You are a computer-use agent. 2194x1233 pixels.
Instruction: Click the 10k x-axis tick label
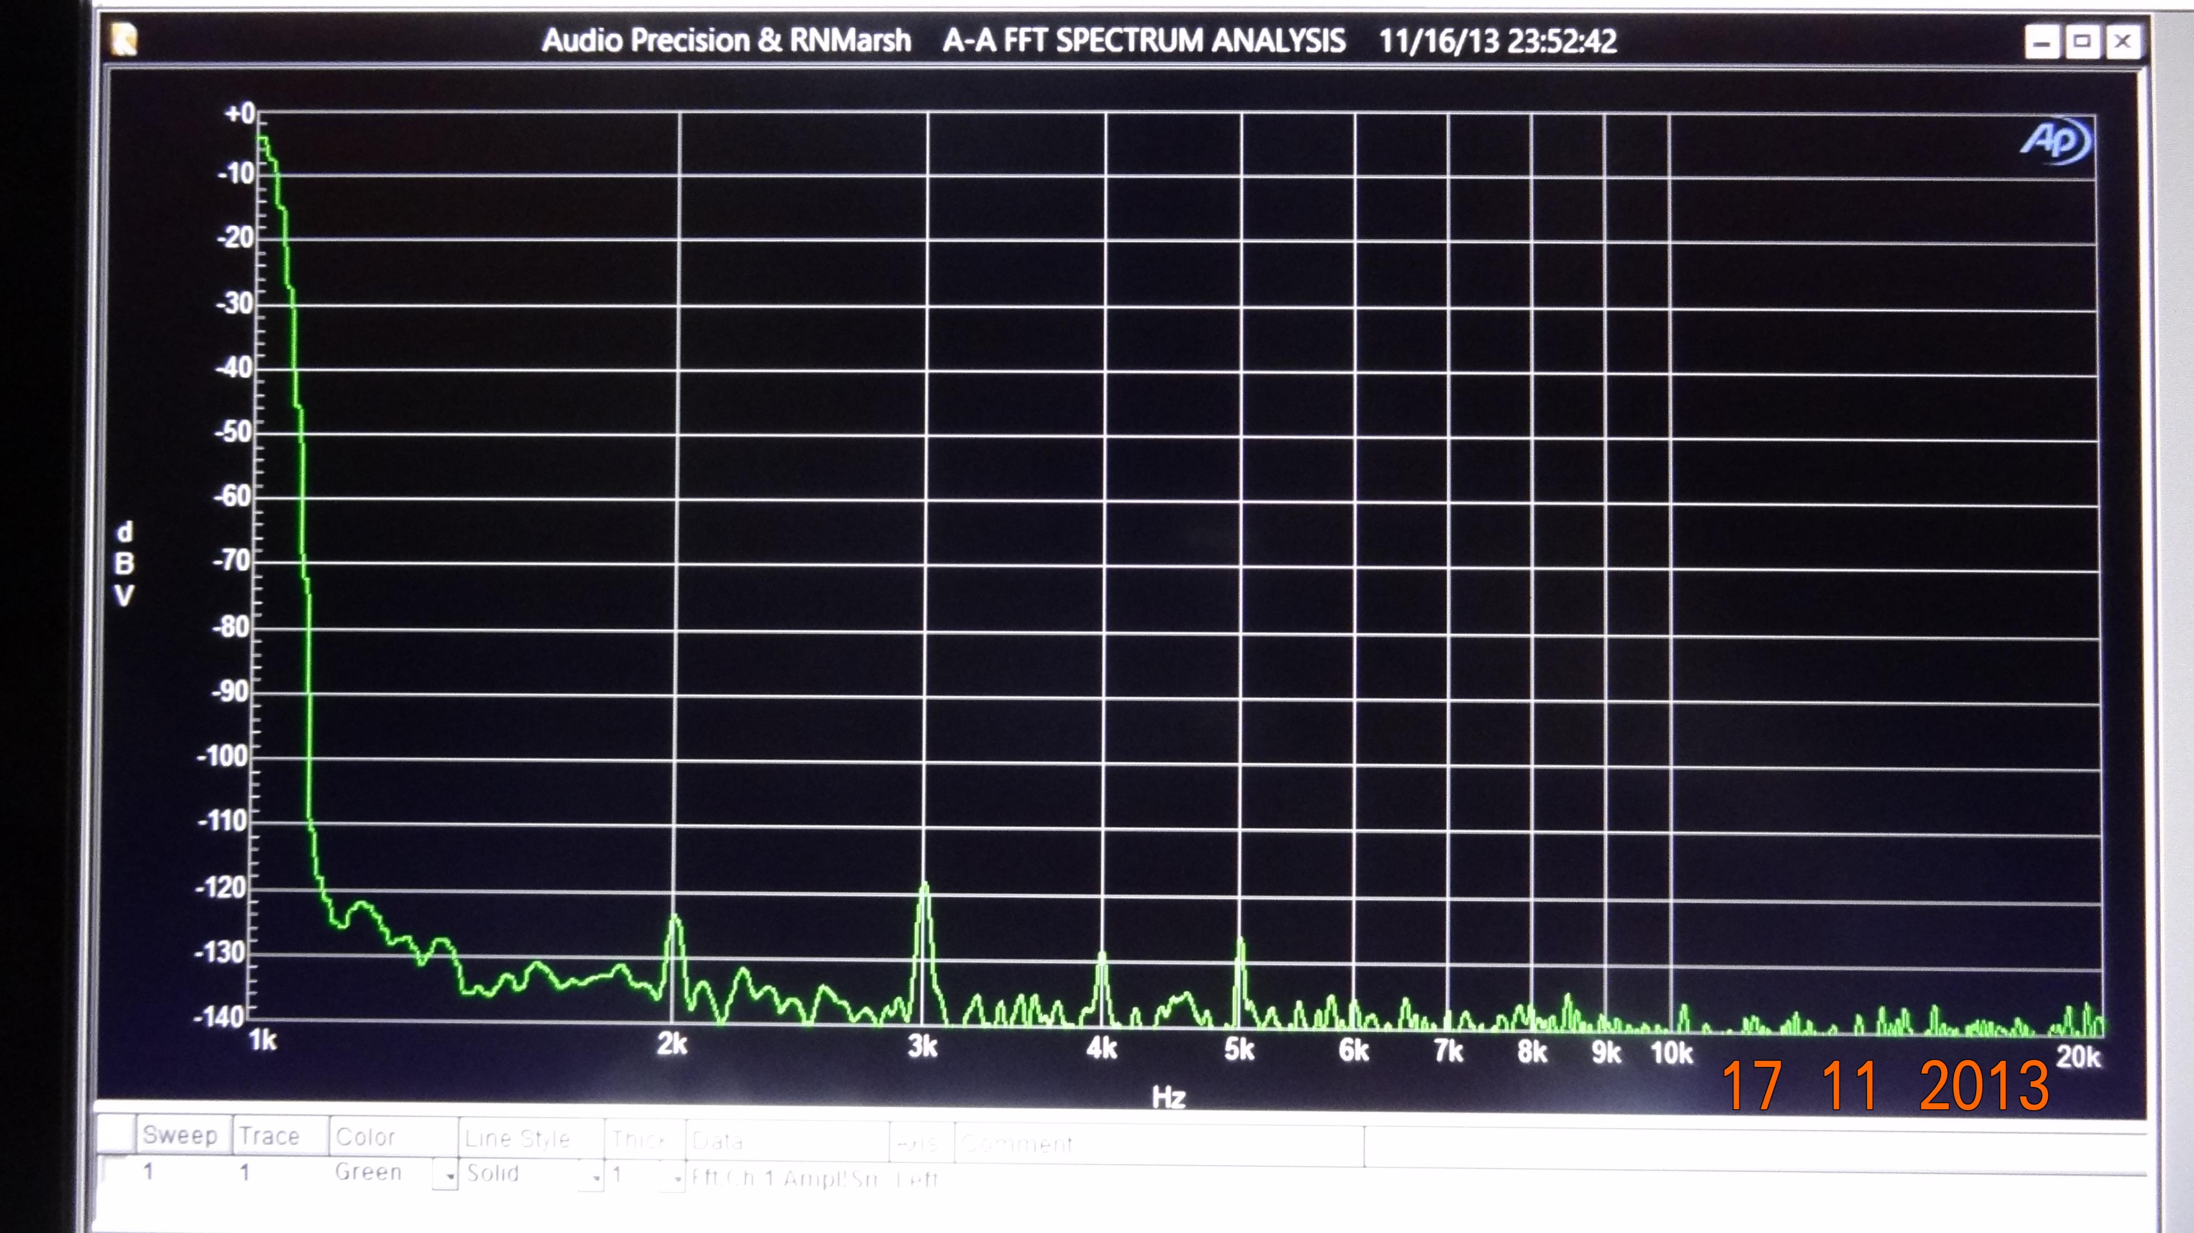(1671, 1054)
